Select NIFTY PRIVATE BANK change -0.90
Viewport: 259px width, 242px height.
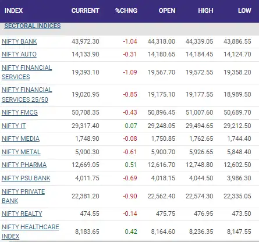[130, 196]
